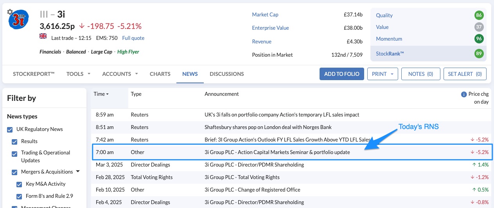The height and width of the screenshot is (208, 494).
Task: Open the PRINT dropdown button
Action: pyautogui.click(x=383, y=74)
